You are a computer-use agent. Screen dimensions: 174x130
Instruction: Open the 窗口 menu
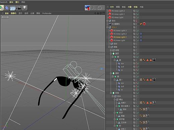click(x=17, y=2)
